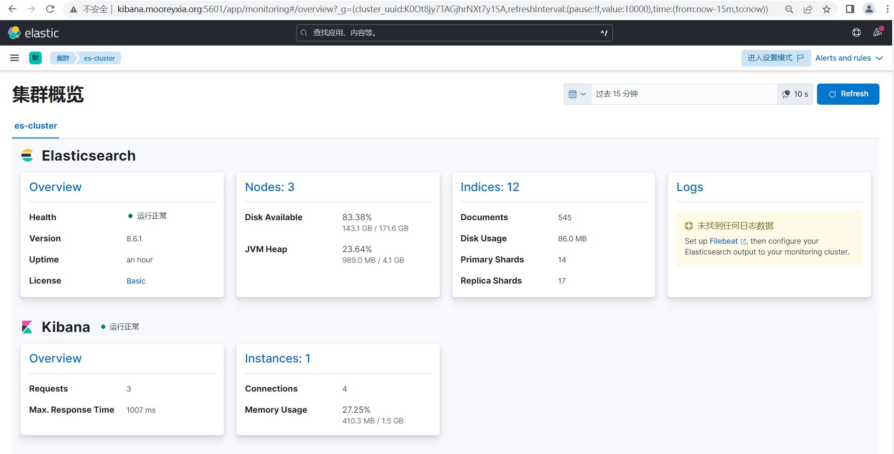Click the JVM Heap value 23.64%
Viewport: 894px width, 454px height.
pos(357,249)
